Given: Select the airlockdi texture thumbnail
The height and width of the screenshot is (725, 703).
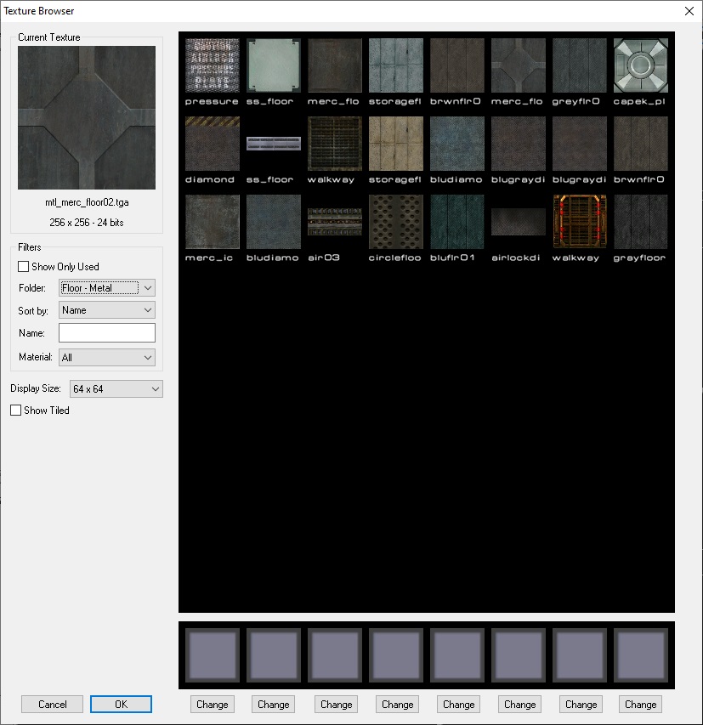Looking at the screenshot, I should click(518, 222).
